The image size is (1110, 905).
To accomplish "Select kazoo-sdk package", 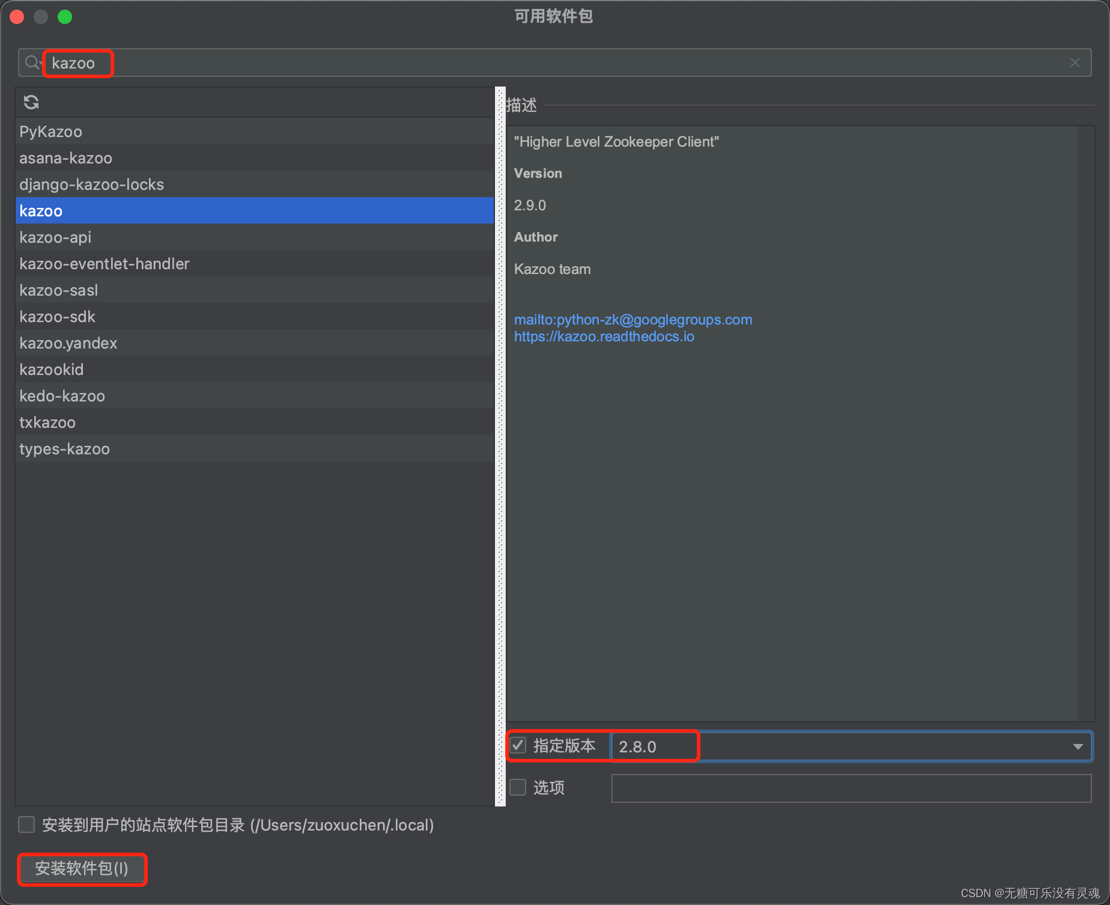I will (255, 316).
